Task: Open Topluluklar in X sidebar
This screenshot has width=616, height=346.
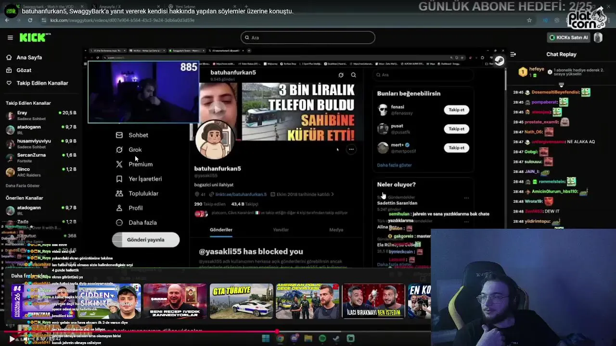Action: 137,193
